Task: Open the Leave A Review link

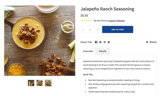Action: (x=116, y=21)
